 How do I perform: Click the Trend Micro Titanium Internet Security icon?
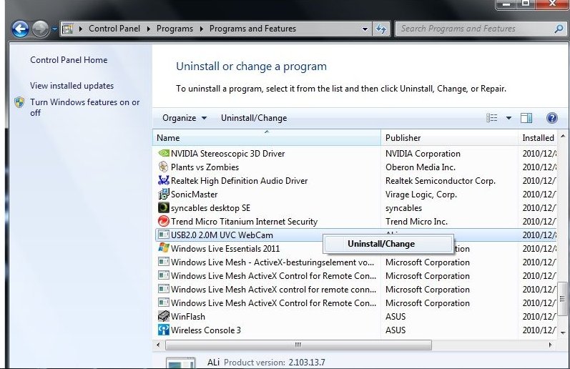coord(163,222)
